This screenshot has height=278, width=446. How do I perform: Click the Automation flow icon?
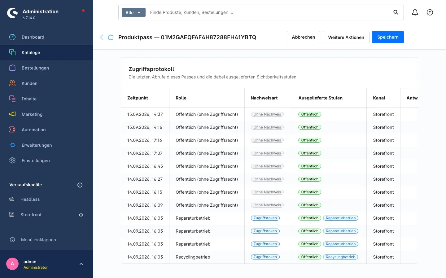click(x=12, y=130)
